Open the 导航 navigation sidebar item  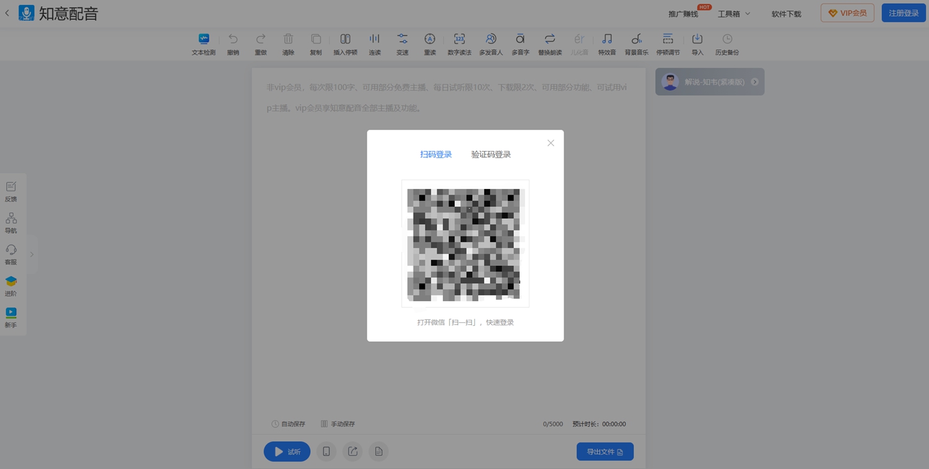[11, 223]
